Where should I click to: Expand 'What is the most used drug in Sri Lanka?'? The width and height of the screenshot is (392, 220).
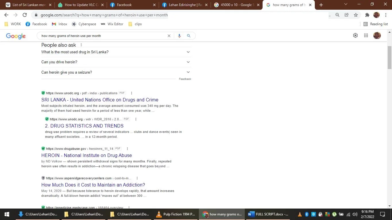116,52
